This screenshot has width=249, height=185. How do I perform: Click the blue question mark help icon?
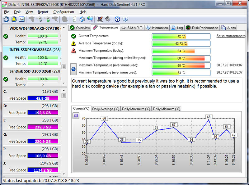point(117,19)
